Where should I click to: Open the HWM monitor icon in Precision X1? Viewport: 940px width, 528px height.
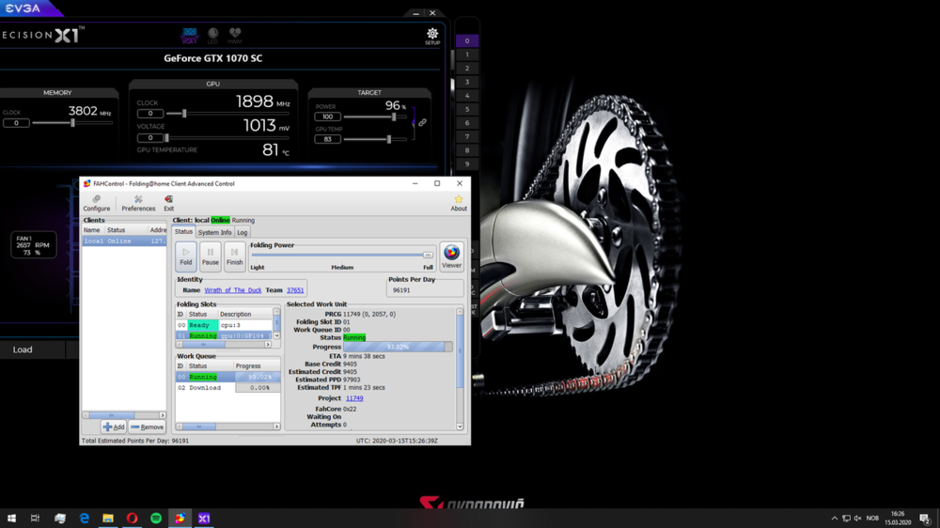coord(234,36)
